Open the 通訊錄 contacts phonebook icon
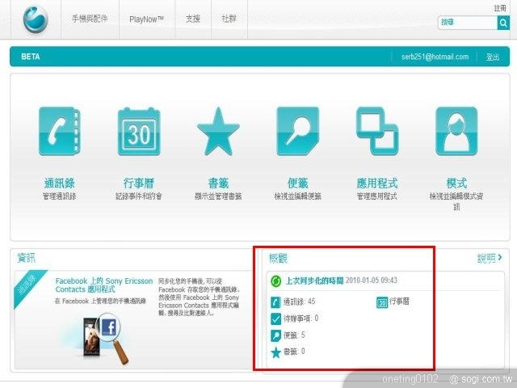517x388 pixels. 59,130
